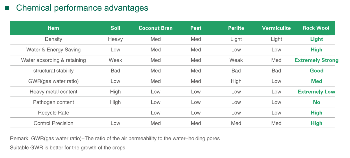Viewport: 350px width, 158px height.
Task: Click the Pathogen content row label
Action: (54, 102)
